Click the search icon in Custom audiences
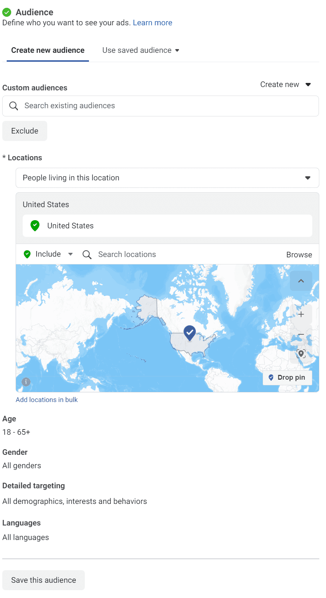326x598 pixels. [x=14, y=106]
